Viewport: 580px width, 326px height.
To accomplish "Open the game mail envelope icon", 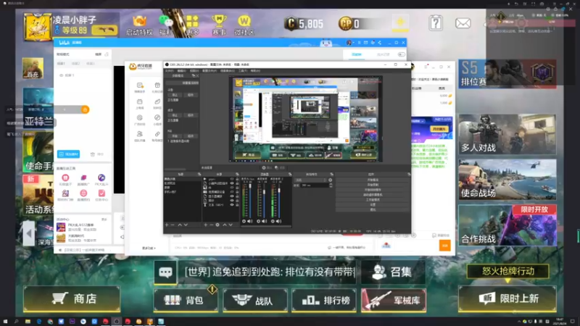I will point(463,23).
